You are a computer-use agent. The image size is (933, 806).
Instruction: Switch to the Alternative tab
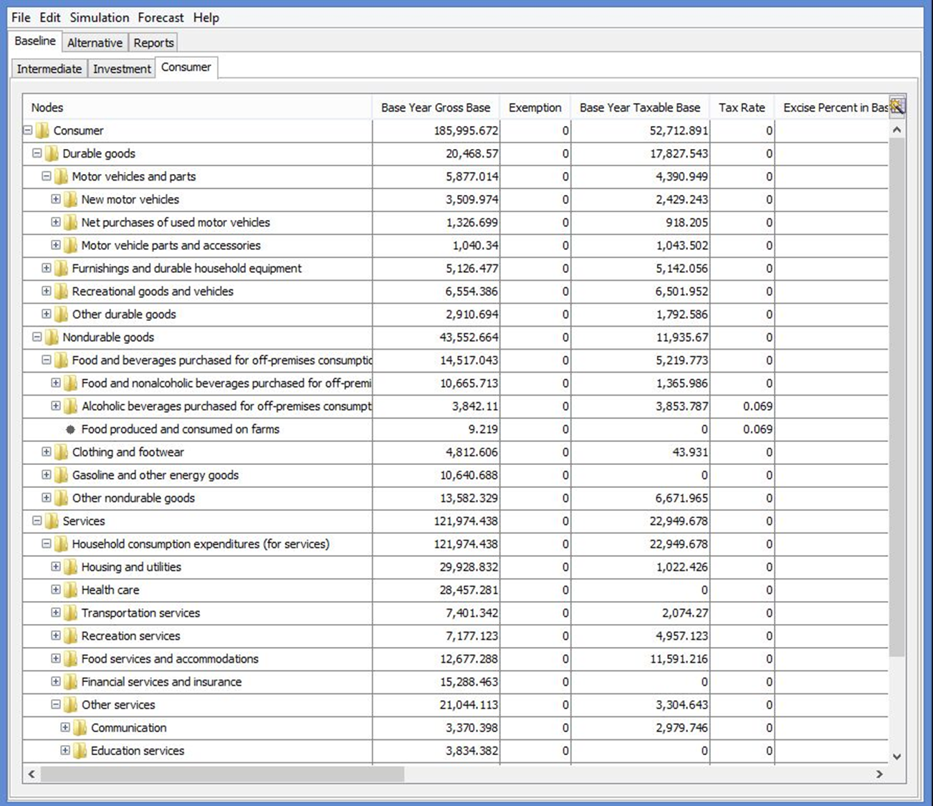[x=95, y=42]
